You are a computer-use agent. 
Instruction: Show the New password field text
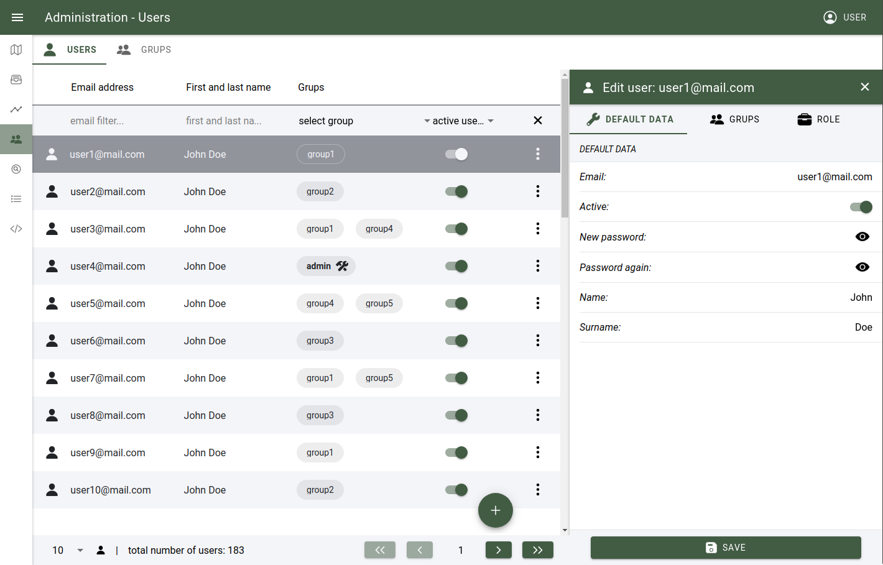click(x=862, y=237)
